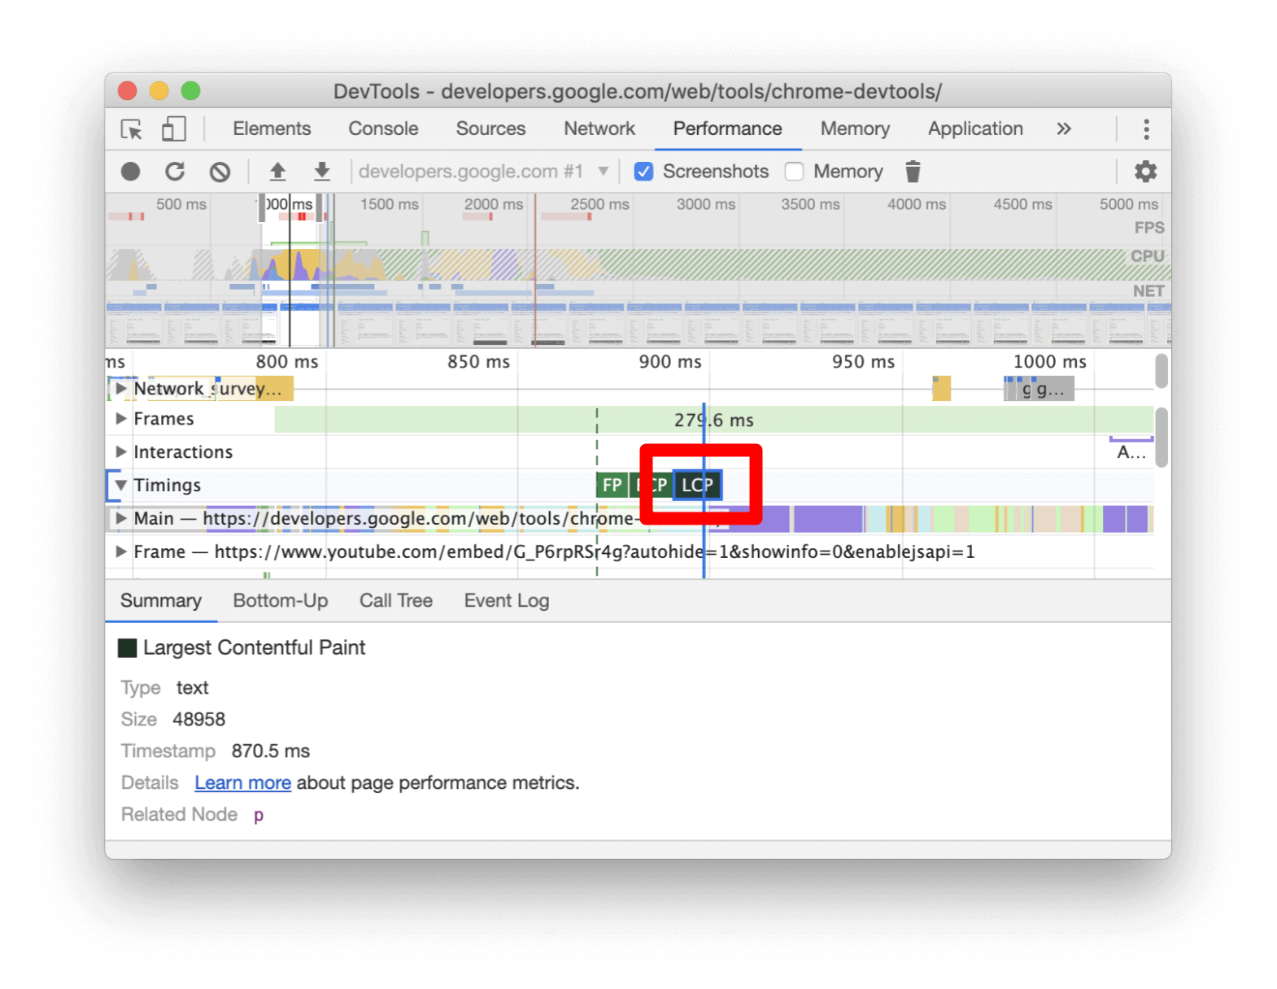Image resolution: width=1277 pixels, height=989 pixels.
Task: Expand the Frames track
Action: [x=120, y=419]
